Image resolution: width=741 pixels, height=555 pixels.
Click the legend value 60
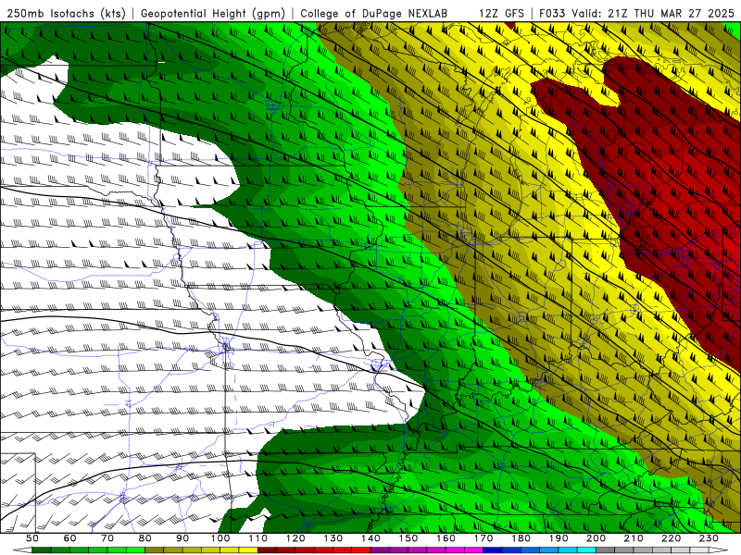(x=69, y=538)
